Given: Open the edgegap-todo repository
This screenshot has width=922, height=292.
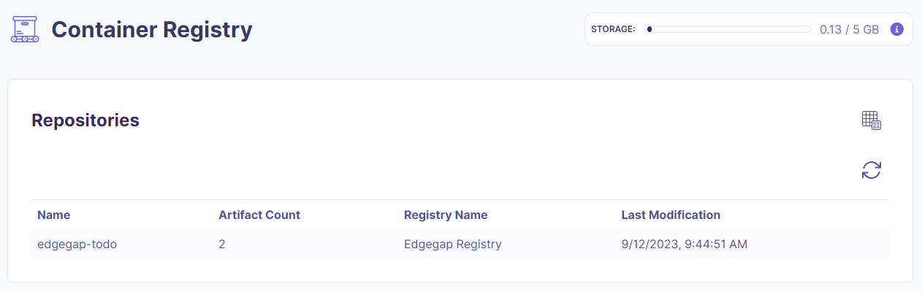Looking at the screenshot, I should [77, 245].
